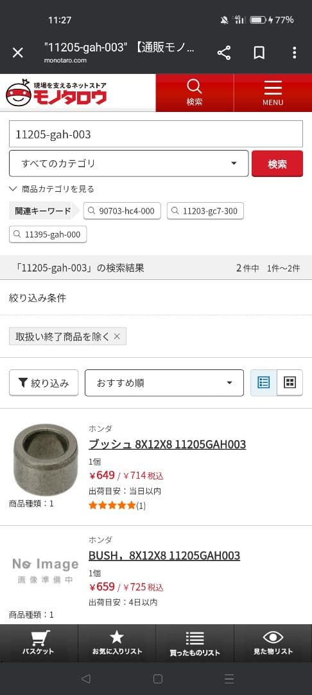Open the three-dot browser options menu
The image size is (312, 695).
tap(294, 53)
